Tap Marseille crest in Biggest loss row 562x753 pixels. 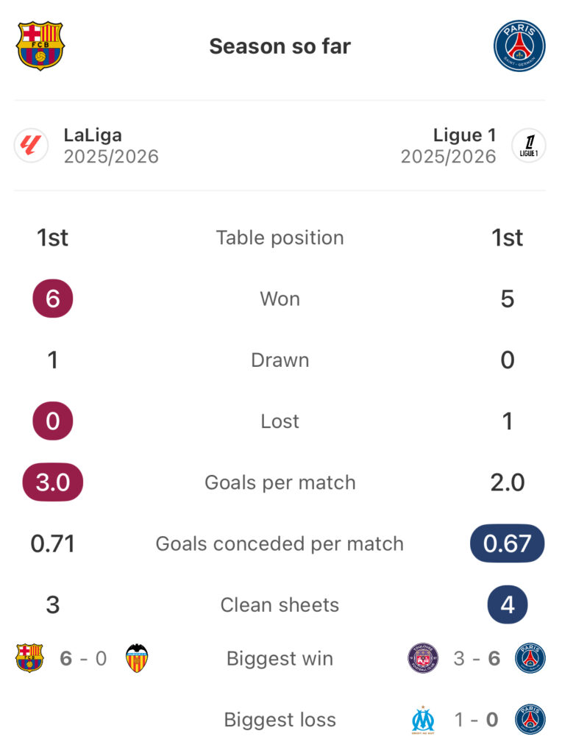pos(423,720)
